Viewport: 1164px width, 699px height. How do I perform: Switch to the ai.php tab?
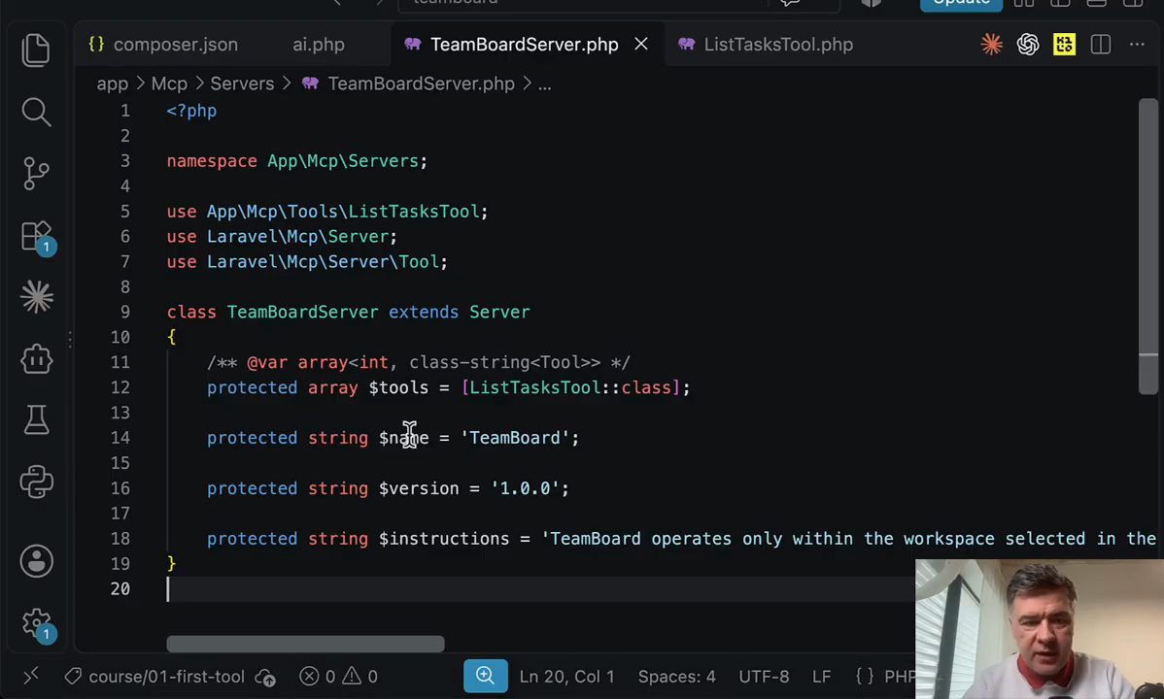[318, 45]
